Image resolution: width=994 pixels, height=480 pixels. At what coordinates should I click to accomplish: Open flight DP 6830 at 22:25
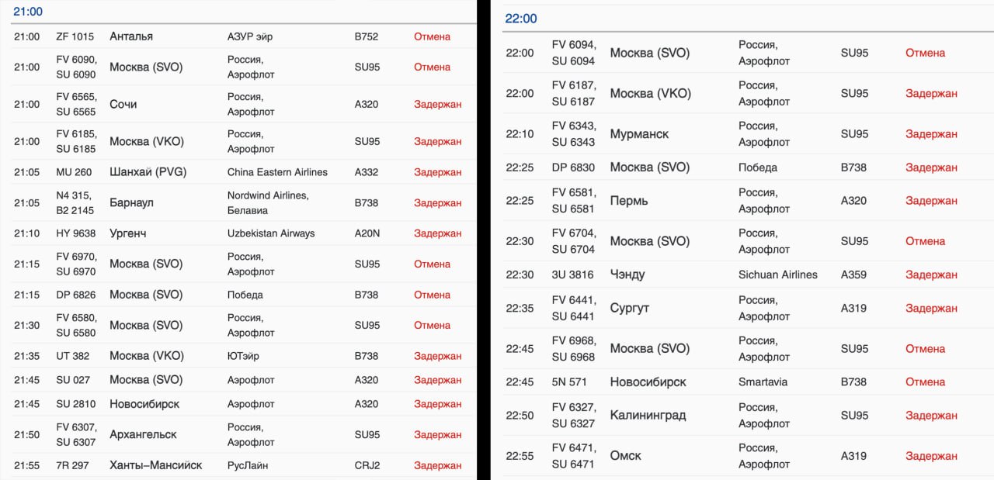(573, 167)
